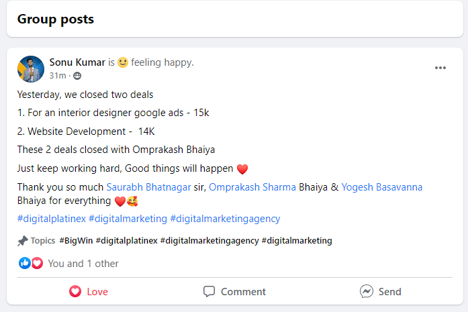Click the blue like reaction icon
This screenshot has width=468, height=312.
[x=25, y=263]
